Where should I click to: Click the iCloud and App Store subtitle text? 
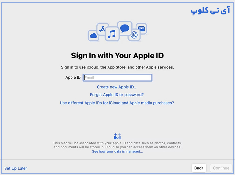[117, 67]
